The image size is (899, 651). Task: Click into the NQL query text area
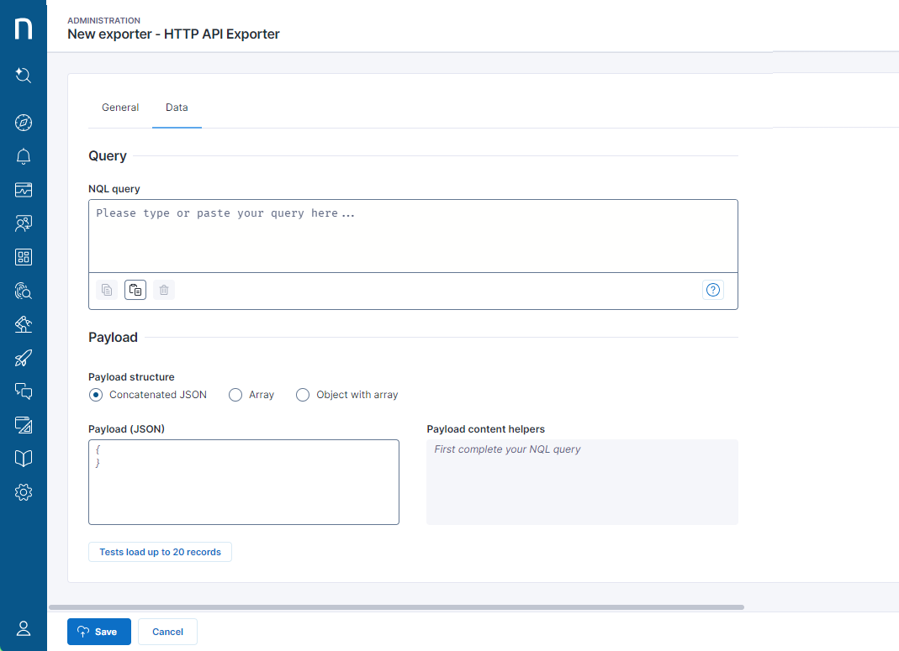point(413,236)
